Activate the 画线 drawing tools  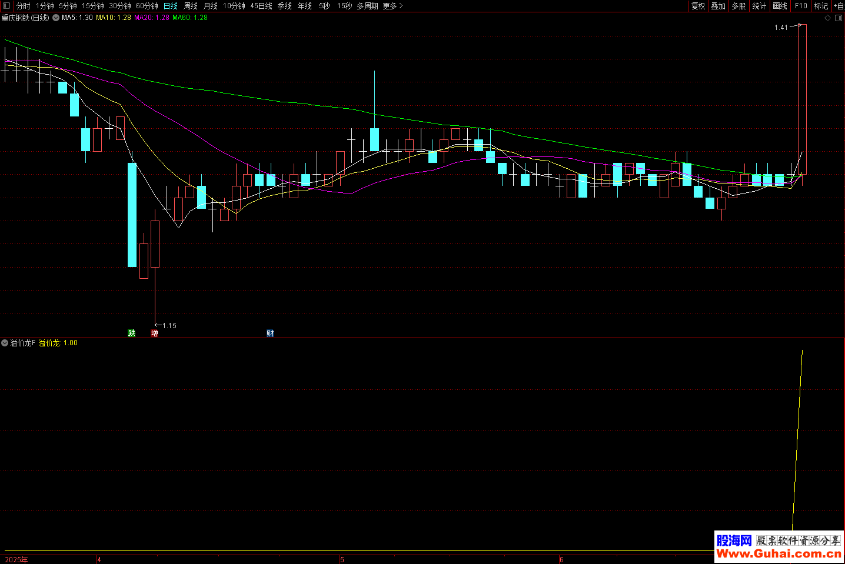point(780,6)
